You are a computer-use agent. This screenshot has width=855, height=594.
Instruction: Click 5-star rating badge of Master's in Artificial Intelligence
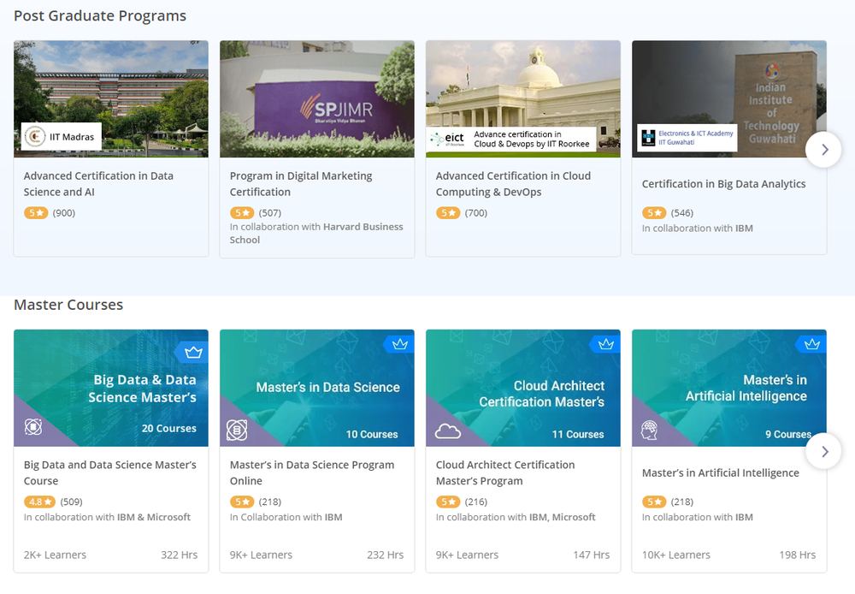point(654,502)
